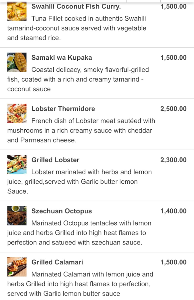This screenshot has width=194, height=300.
Task: Select the Samaki wa Kupaka item name
Action: pyautogui.click(x=61, y=57)
